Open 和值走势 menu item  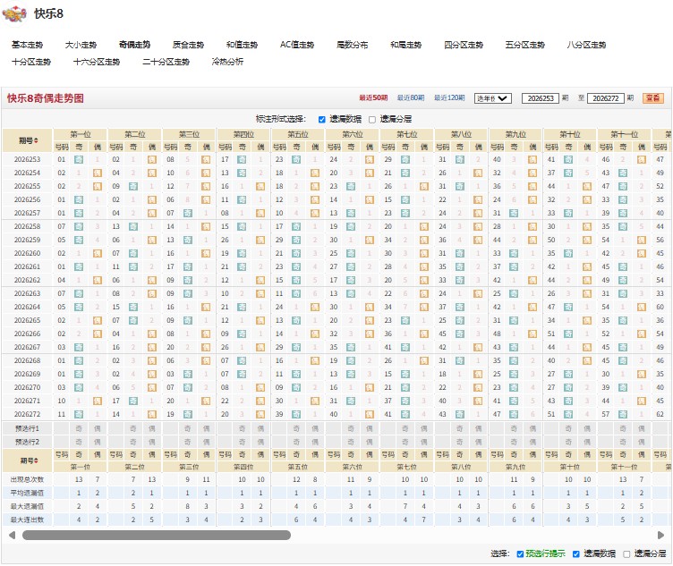point(242,45)
